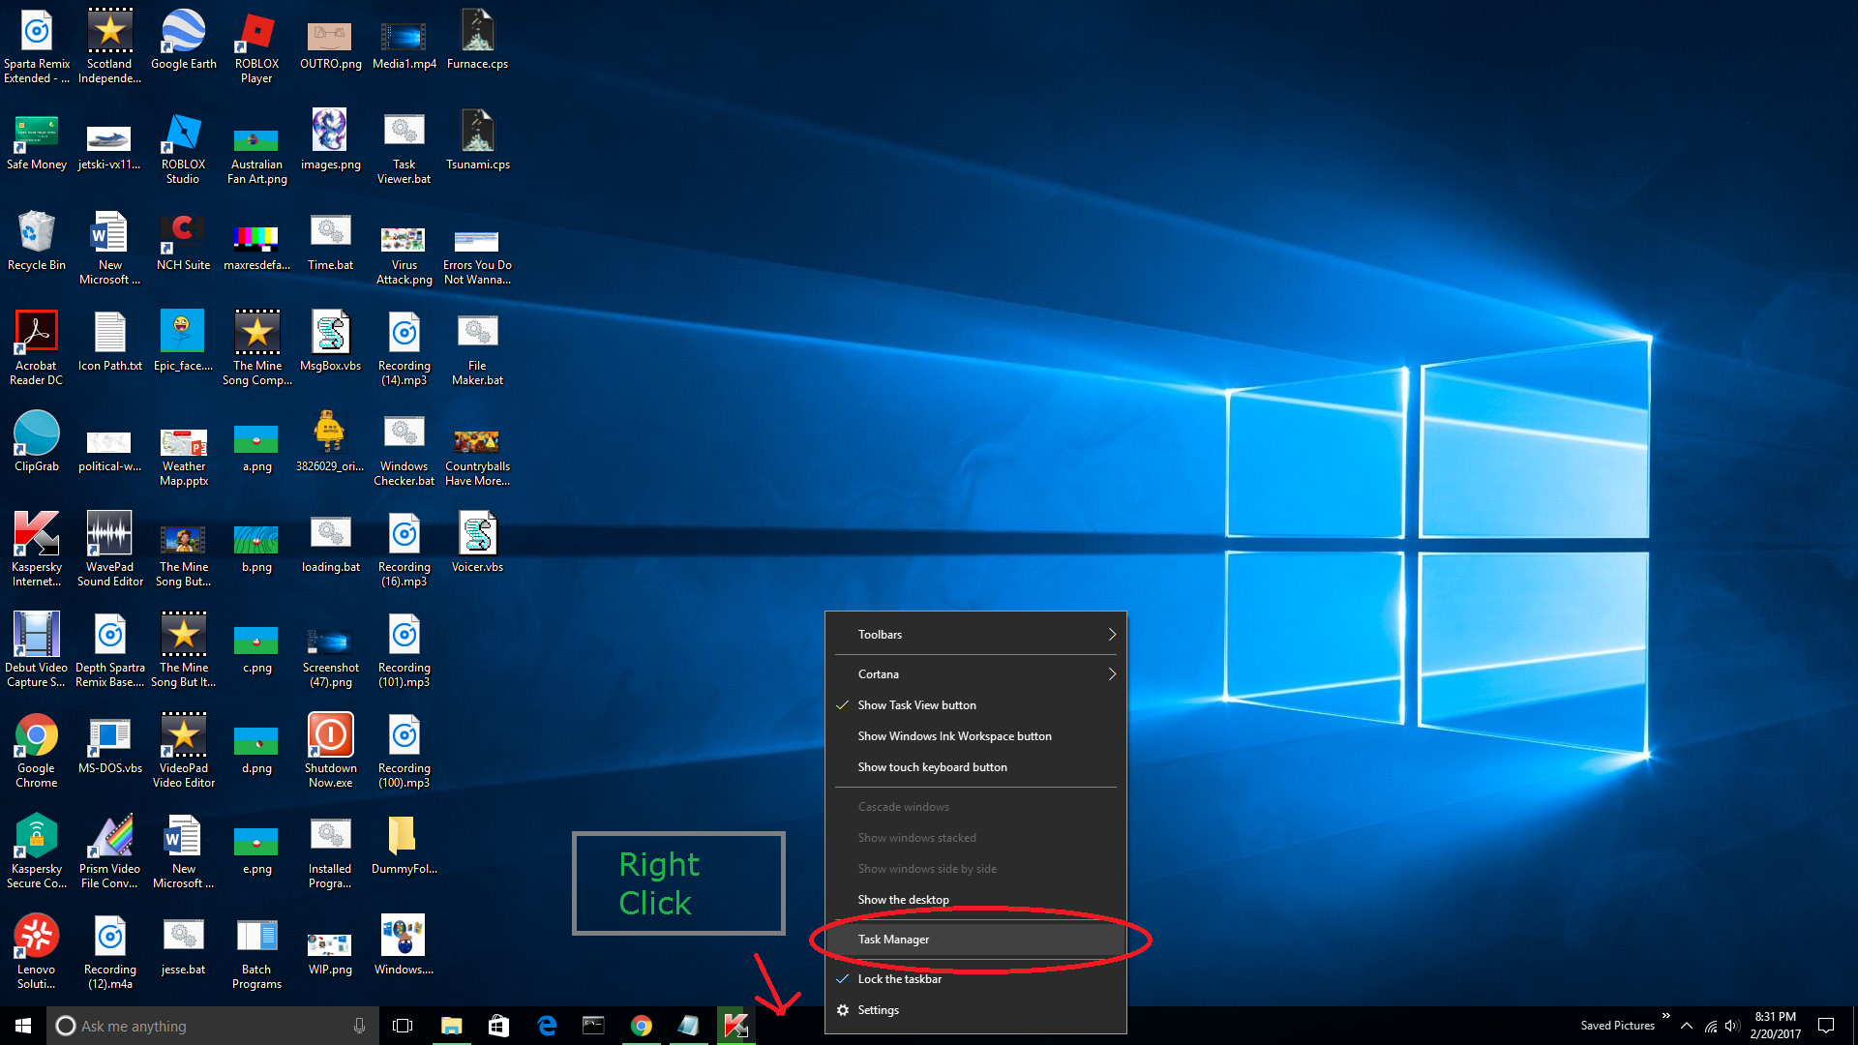The height and width of the screenshot is (1045, 1858).
Task: Choose Show the desktop menu entry
Action: 975,900
